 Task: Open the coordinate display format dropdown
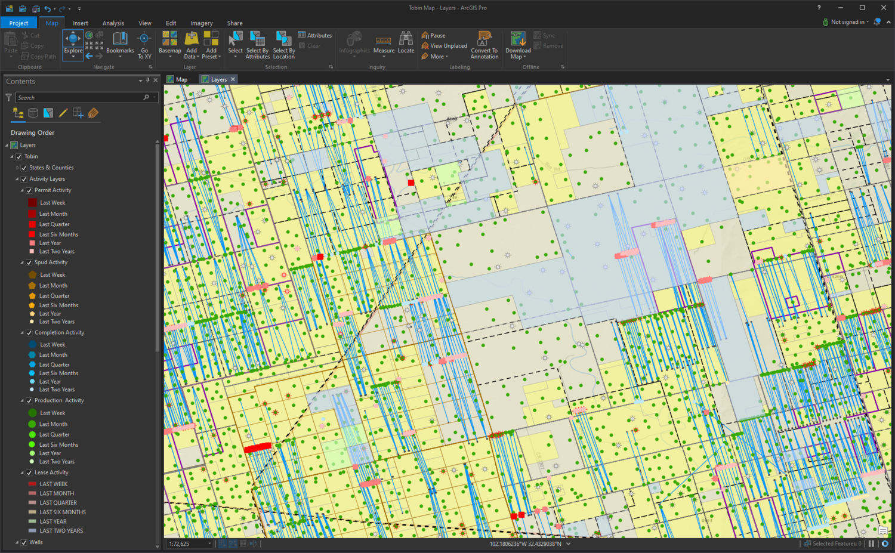tap(568, 543)
